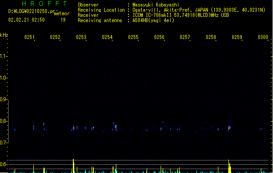Click the 1.1 kHz frequency label
This screenshot has width=273, height=173.
click(3, 56)
